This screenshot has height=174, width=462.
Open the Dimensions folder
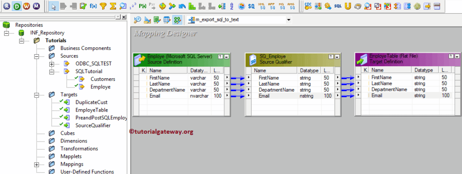tap(74, 141)
